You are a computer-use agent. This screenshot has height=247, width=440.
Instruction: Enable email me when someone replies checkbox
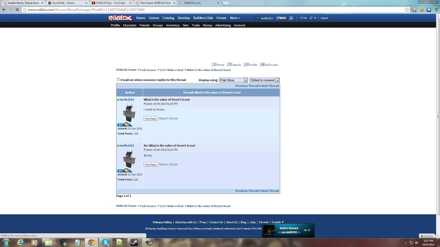(x=119, y=80)
